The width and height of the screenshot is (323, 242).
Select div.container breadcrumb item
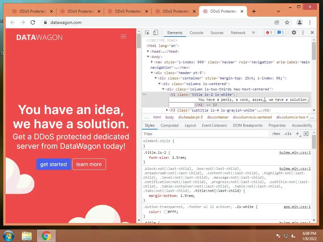click(x=218, y=117)
